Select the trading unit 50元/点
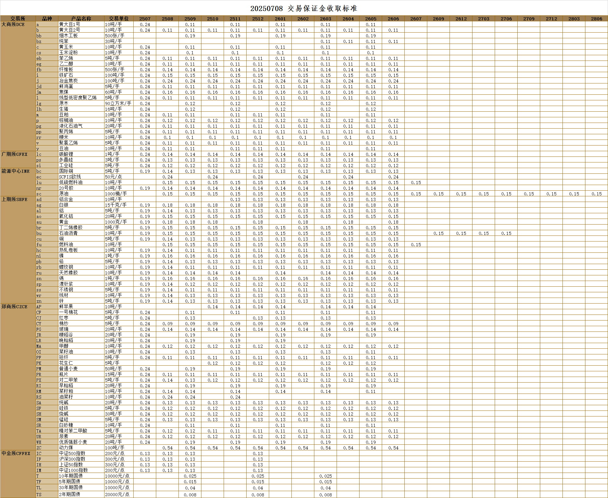The image size is (608, 498). [114, 177]
